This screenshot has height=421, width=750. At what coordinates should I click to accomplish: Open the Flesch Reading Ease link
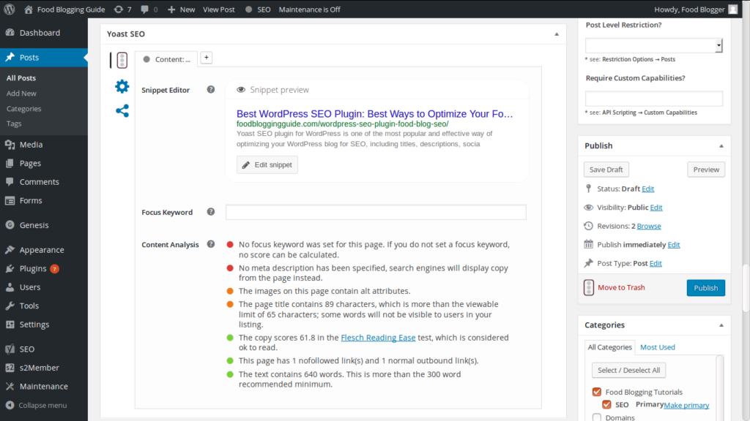pyautogui.click(x=378, y=338)
